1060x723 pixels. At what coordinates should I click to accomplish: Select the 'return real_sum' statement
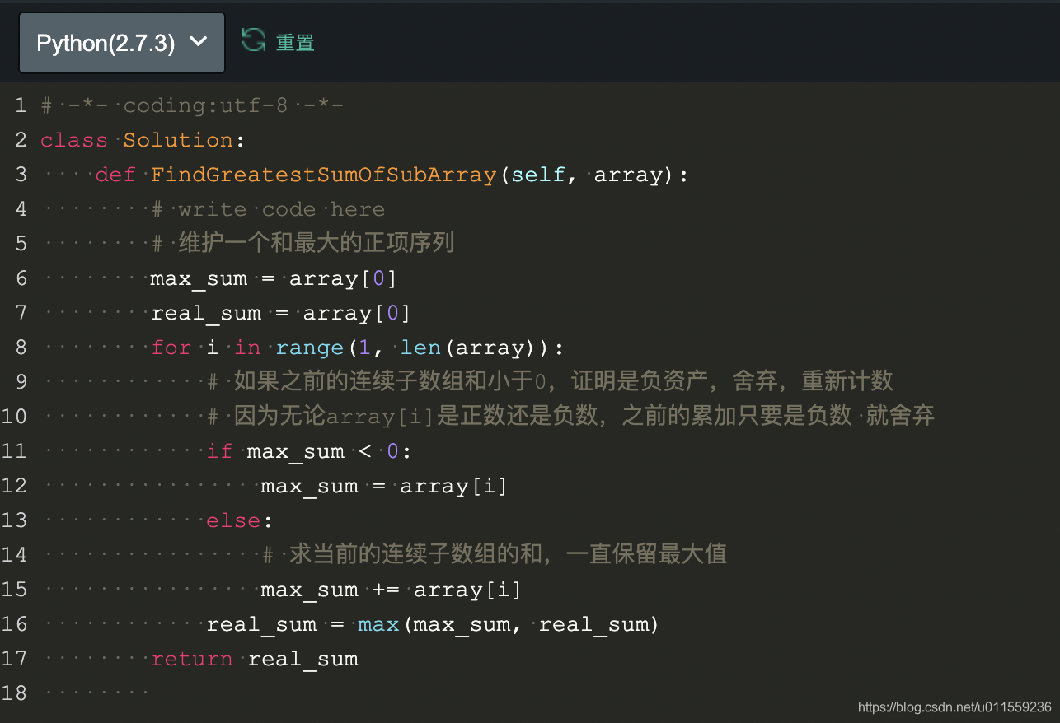[254, 658]
